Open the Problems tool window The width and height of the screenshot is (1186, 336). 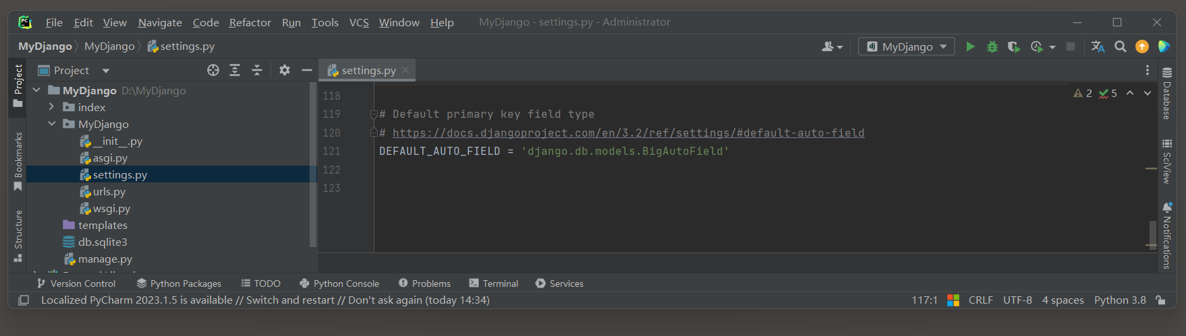click(424, 283)
